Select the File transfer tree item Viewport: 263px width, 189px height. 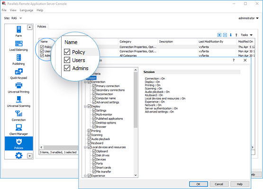pos(103,171)
